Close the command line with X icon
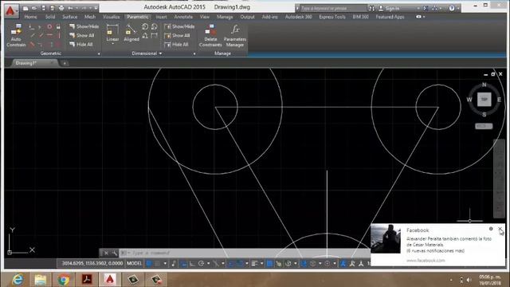510x287 pixels. [x=106, y=253]
